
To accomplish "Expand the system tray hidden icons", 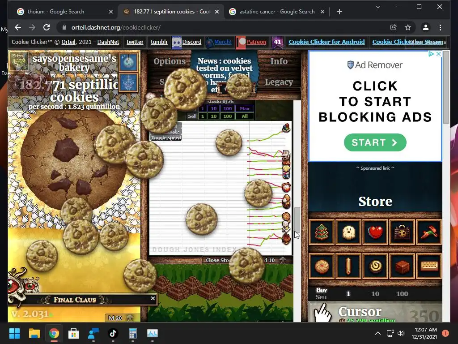I will click(377, 333).
